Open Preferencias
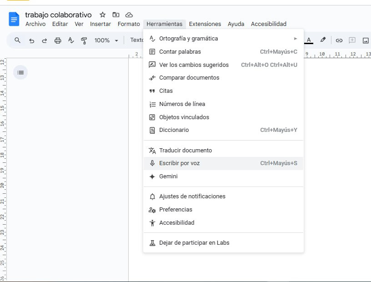This screenshot has width=371, height=282. (x=223, y=210)
